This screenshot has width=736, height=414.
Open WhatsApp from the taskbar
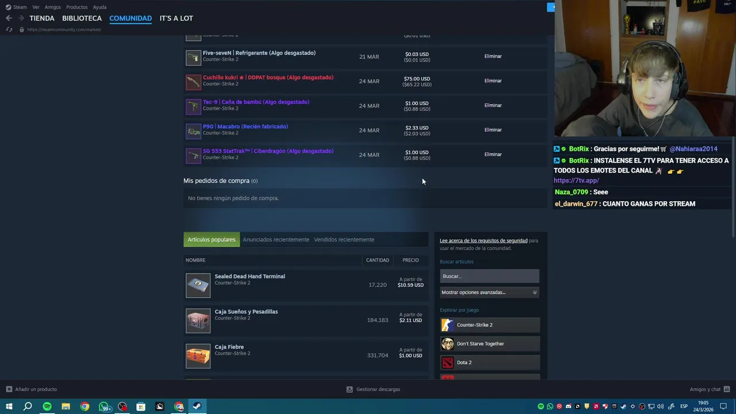(x=104, y=407)
